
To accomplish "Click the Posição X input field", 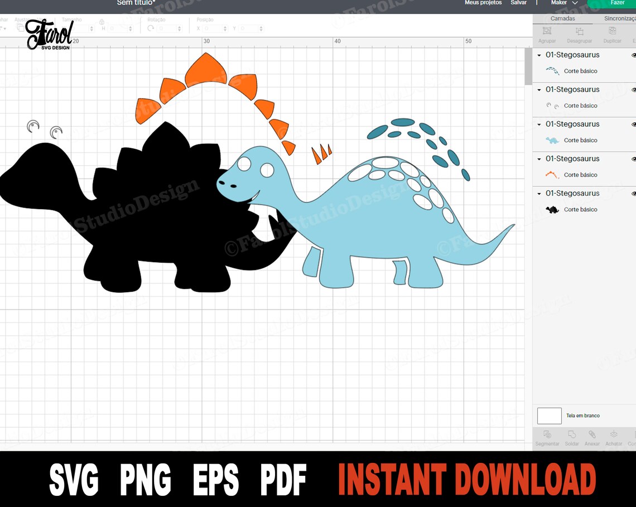I will (x=213, y=28).
